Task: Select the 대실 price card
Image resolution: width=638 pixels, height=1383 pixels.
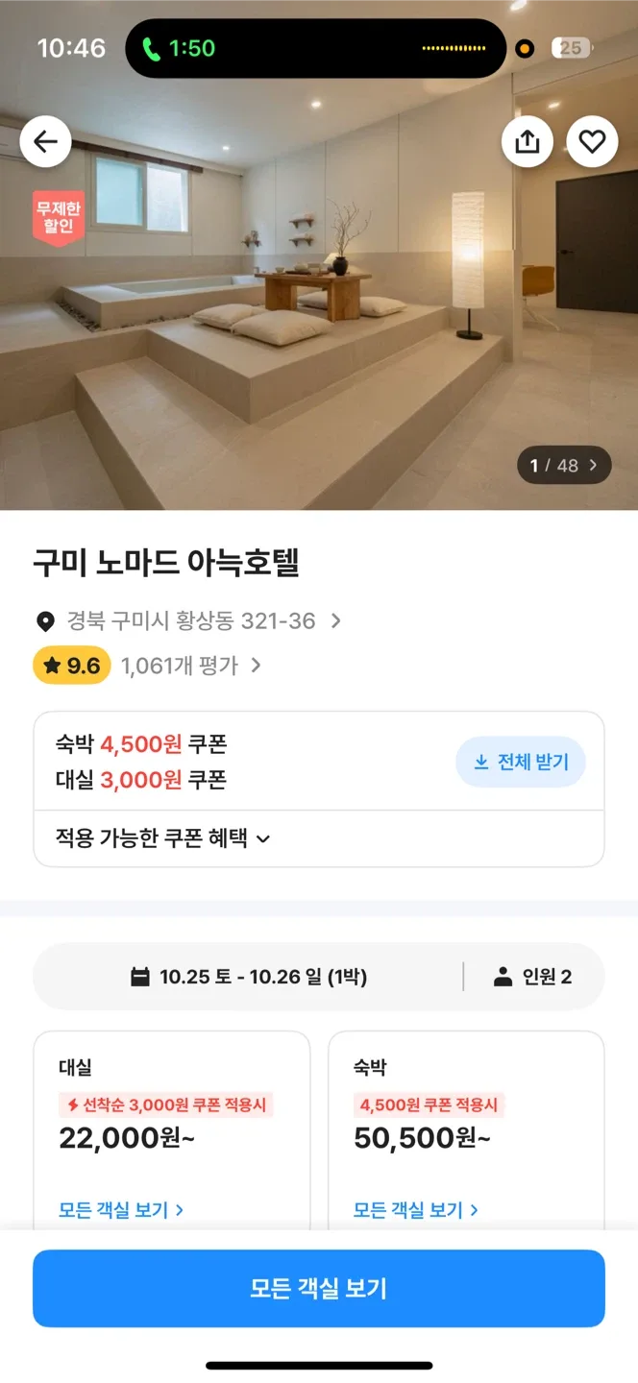Action: pyautogui.click(x=172, y=1114)
